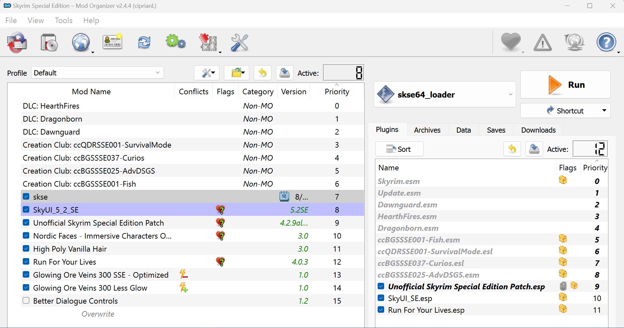This screenshot has height=328, width=624.
Task: Click the Update globe icon
Action: 574,42
